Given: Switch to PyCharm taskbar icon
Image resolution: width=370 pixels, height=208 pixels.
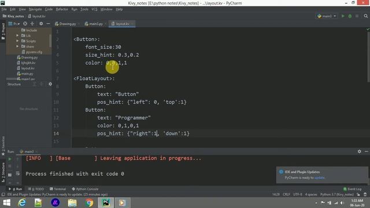Looking at the screenshot, I should point(106,203).
